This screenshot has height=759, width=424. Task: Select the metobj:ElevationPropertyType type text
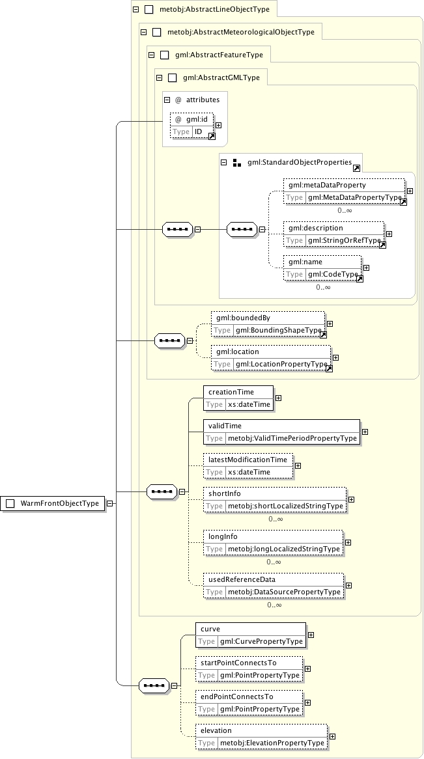[x=272, y=743]
